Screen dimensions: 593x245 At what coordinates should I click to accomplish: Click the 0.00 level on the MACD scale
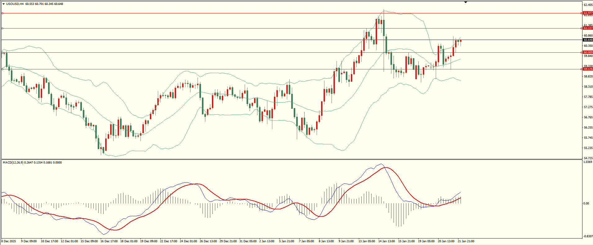(x=586, y=203)
